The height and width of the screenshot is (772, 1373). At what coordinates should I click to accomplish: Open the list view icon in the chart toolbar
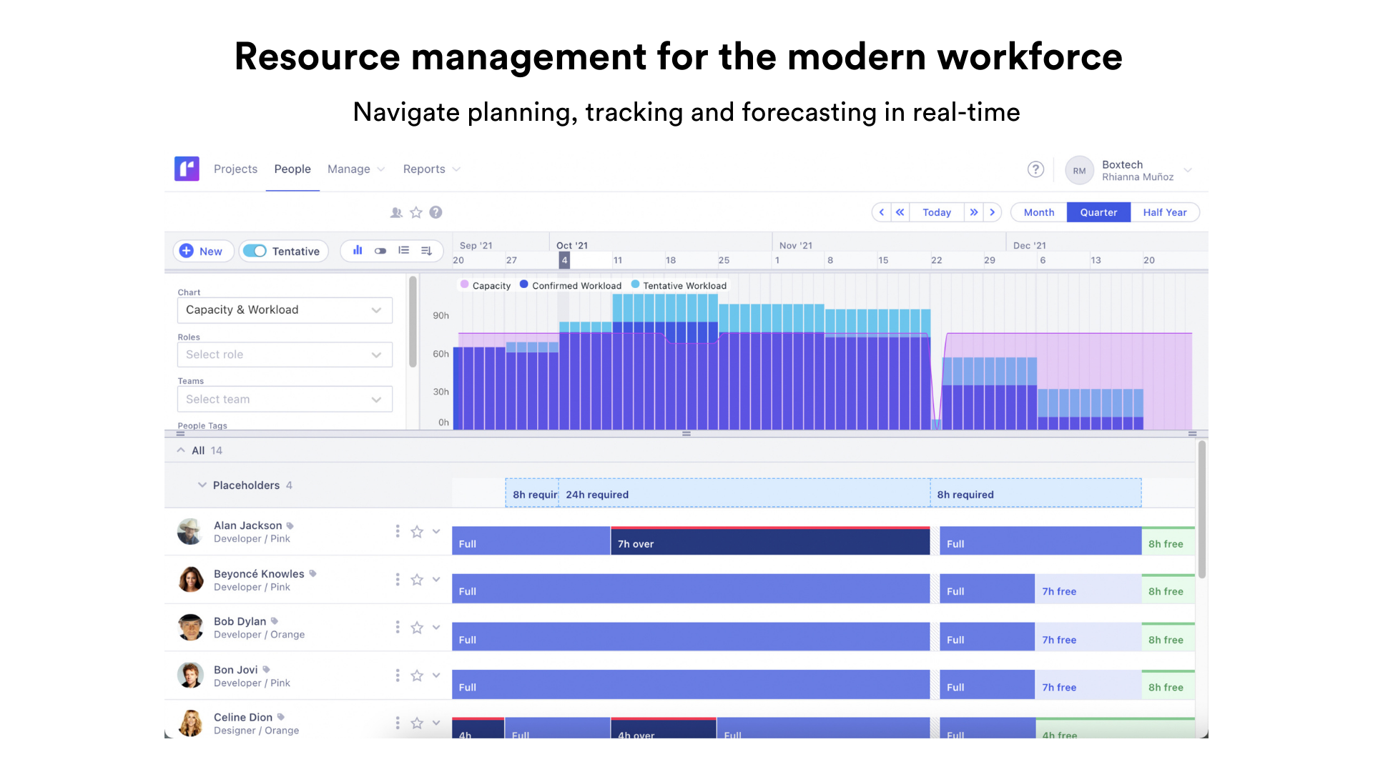404,251
